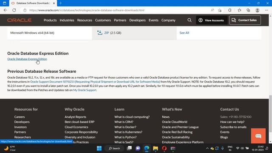The height and width of the screenshot is (153, 272).
Task: Click the Oracle logo
Action: coord(19,20)
